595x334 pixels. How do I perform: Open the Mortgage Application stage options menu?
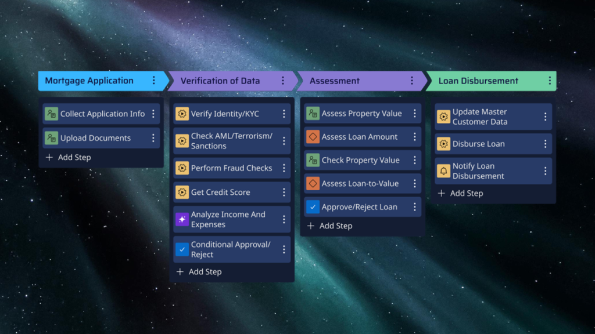point(153,81)
